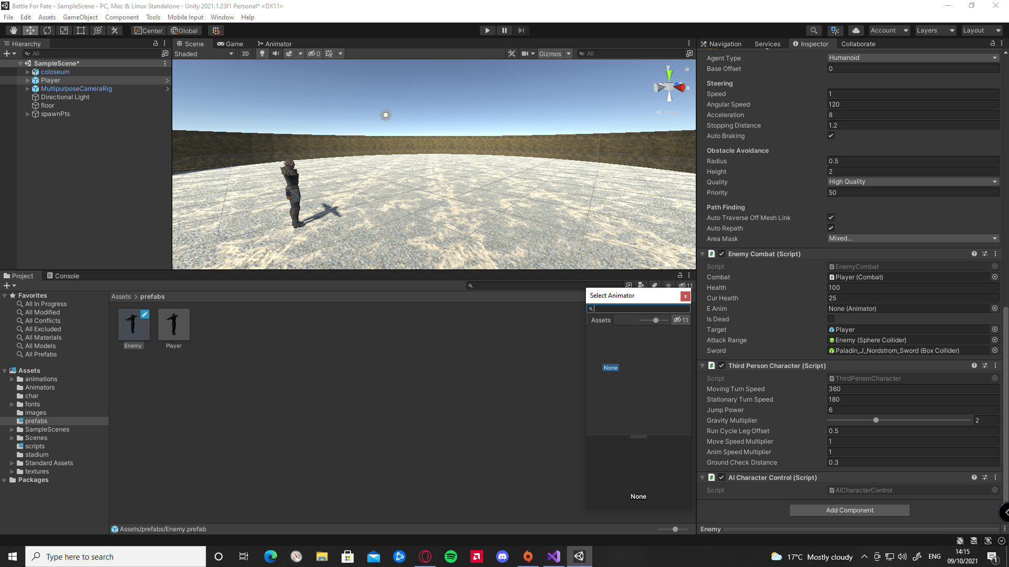This screenshot has height=567, width=1009.
Task: Open the Quality dropdown showing High Quality
Action: click(x=913, y=182)
